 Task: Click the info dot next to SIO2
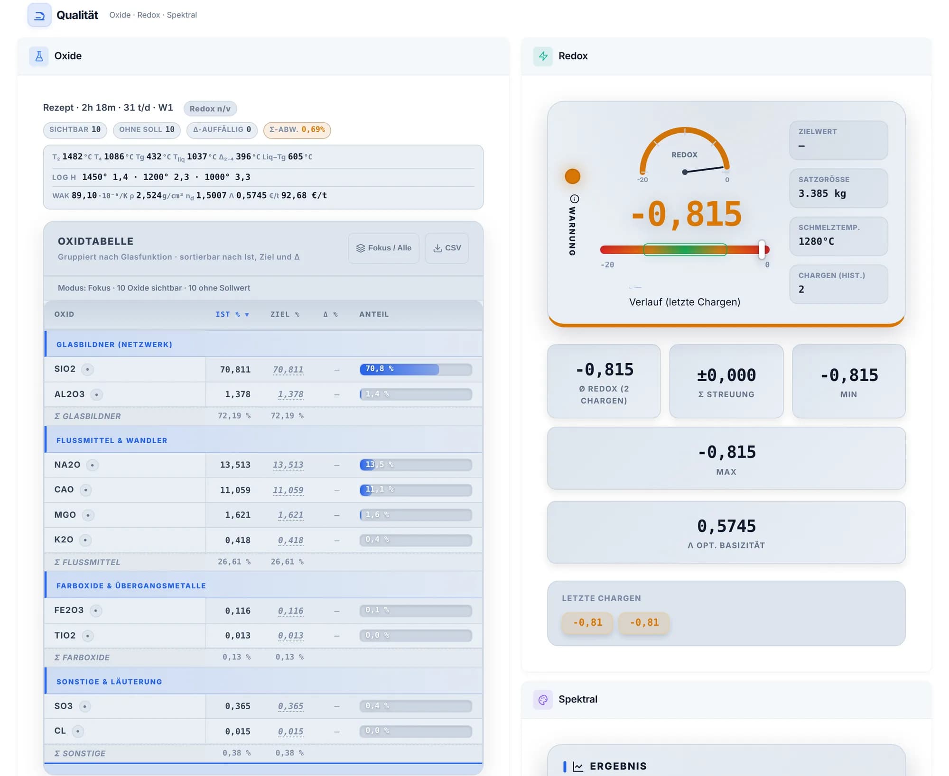pos(87,369)
